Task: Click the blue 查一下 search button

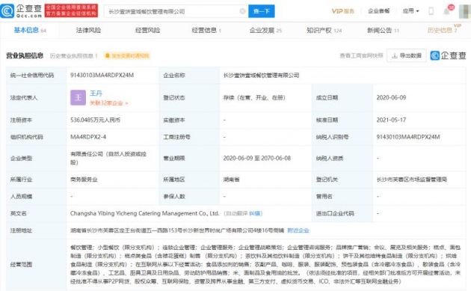Action: point(262,11)
